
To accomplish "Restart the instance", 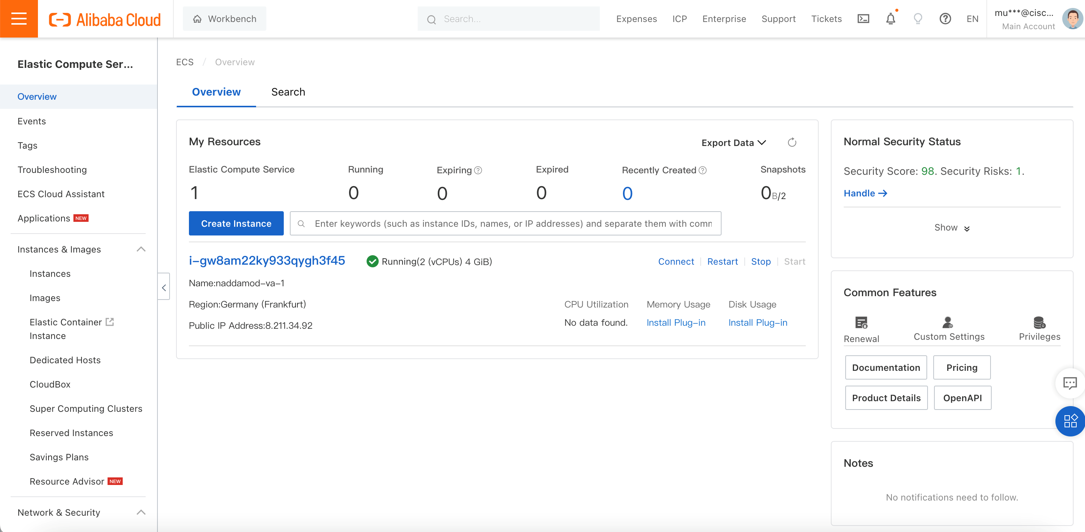I will point(722,261).
